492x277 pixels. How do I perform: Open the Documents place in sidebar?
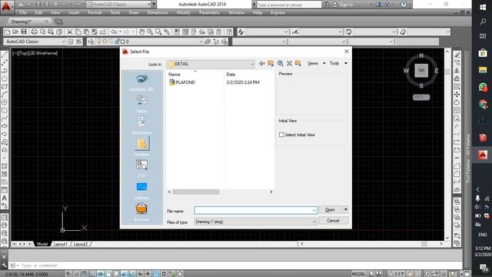pyautogui.click(x=141, y=125)
